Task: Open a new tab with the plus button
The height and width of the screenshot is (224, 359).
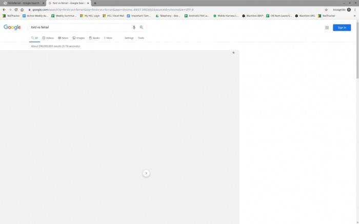Action: 95,3
